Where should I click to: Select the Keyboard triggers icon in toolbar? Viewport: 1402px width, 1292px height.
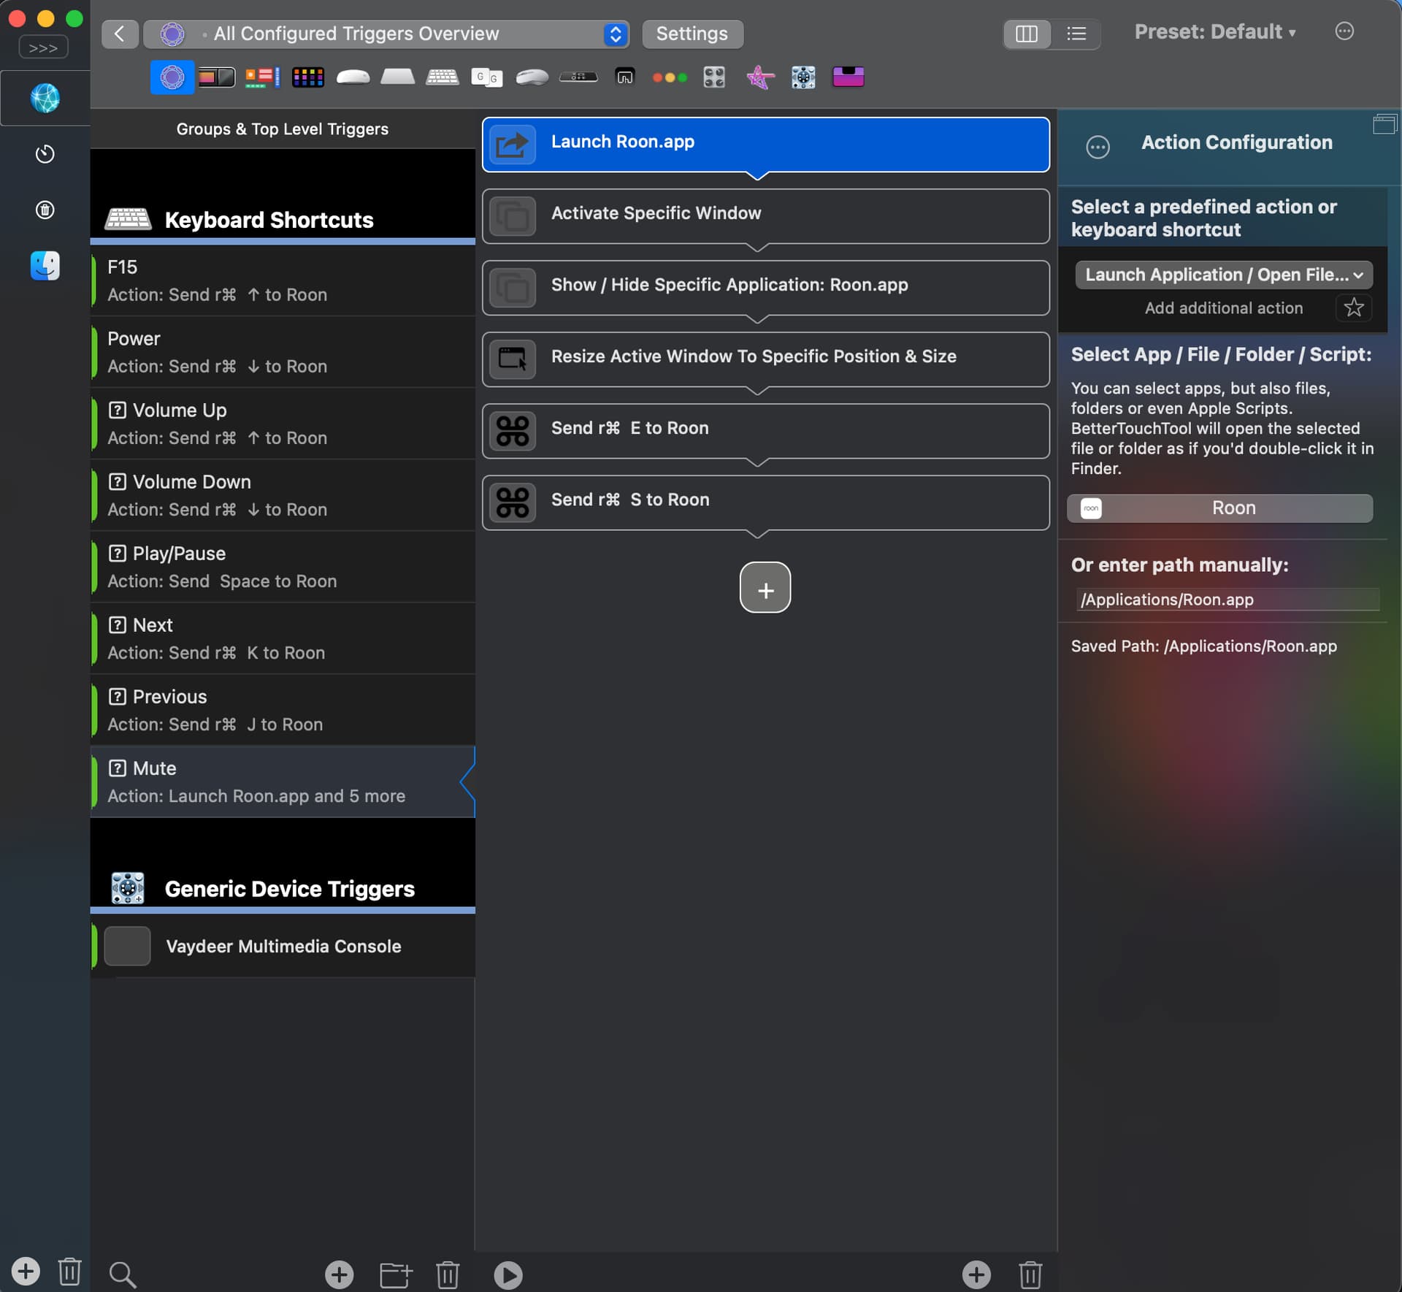pyautogui.click(x=443, y=77)
